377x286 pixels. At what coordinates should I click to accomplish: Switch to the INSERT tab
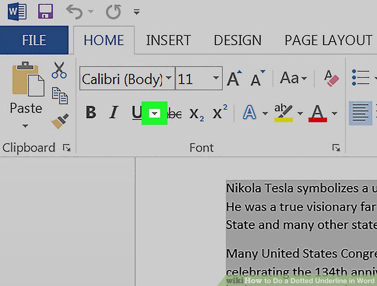coord(168,40)
